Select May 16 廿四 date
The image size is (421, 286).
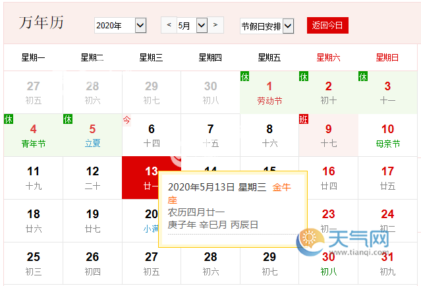click(328, 178)
